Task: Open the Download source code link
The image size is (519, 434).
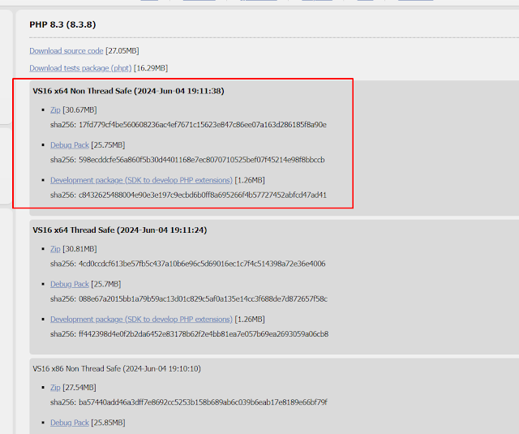Action: tap(66, 51)
